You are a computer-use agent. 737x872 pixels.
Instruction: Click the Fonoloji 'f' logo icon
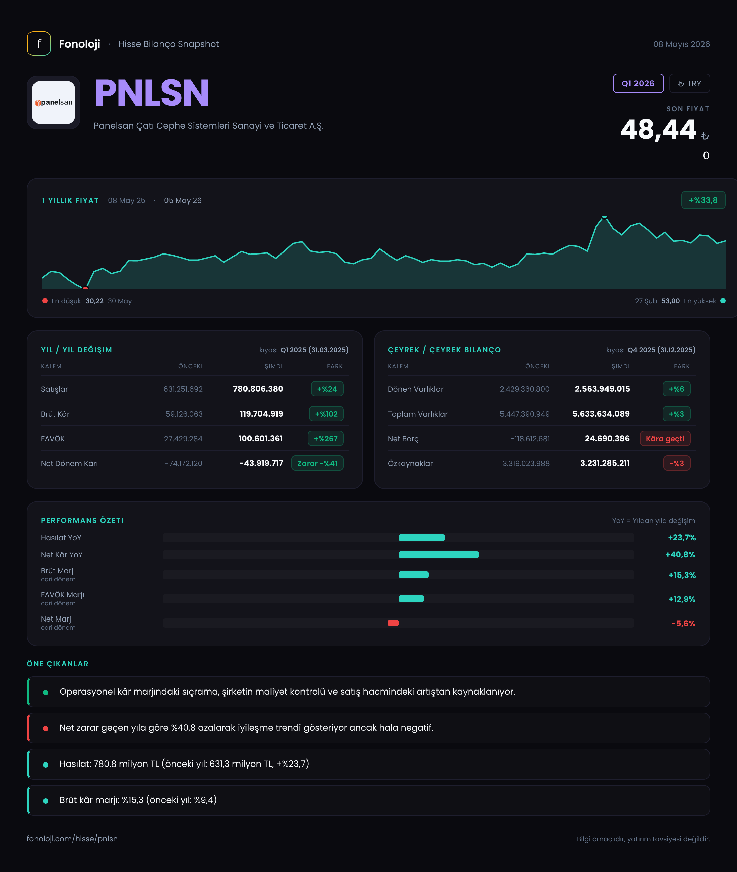pos(39,44)
